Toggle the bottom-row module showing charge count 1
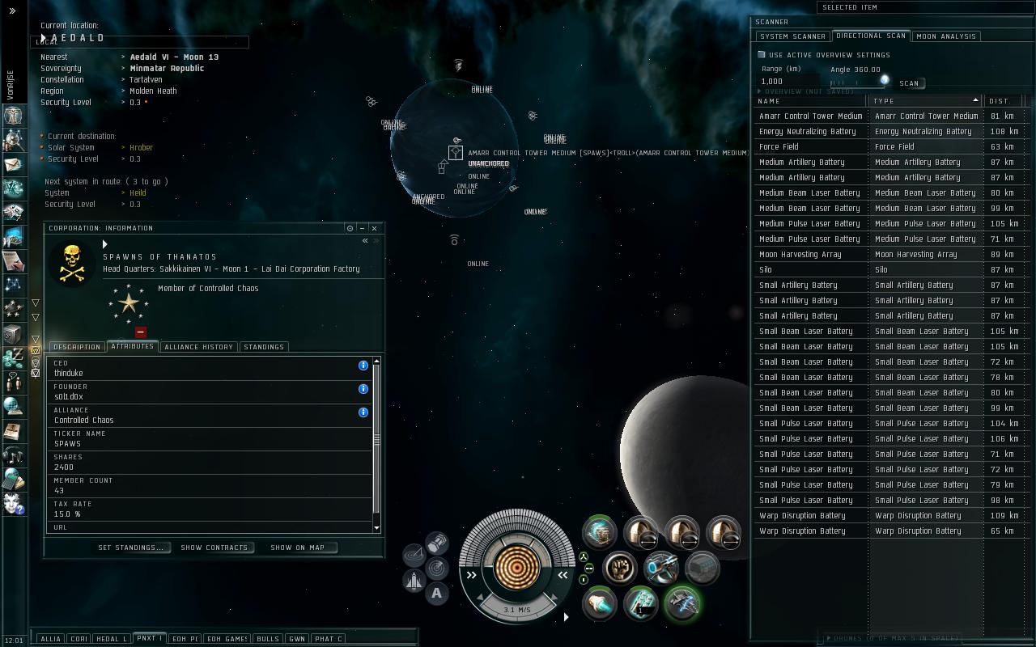The width and height of the screenshot is (1036, 647). (x=641, y=603)
